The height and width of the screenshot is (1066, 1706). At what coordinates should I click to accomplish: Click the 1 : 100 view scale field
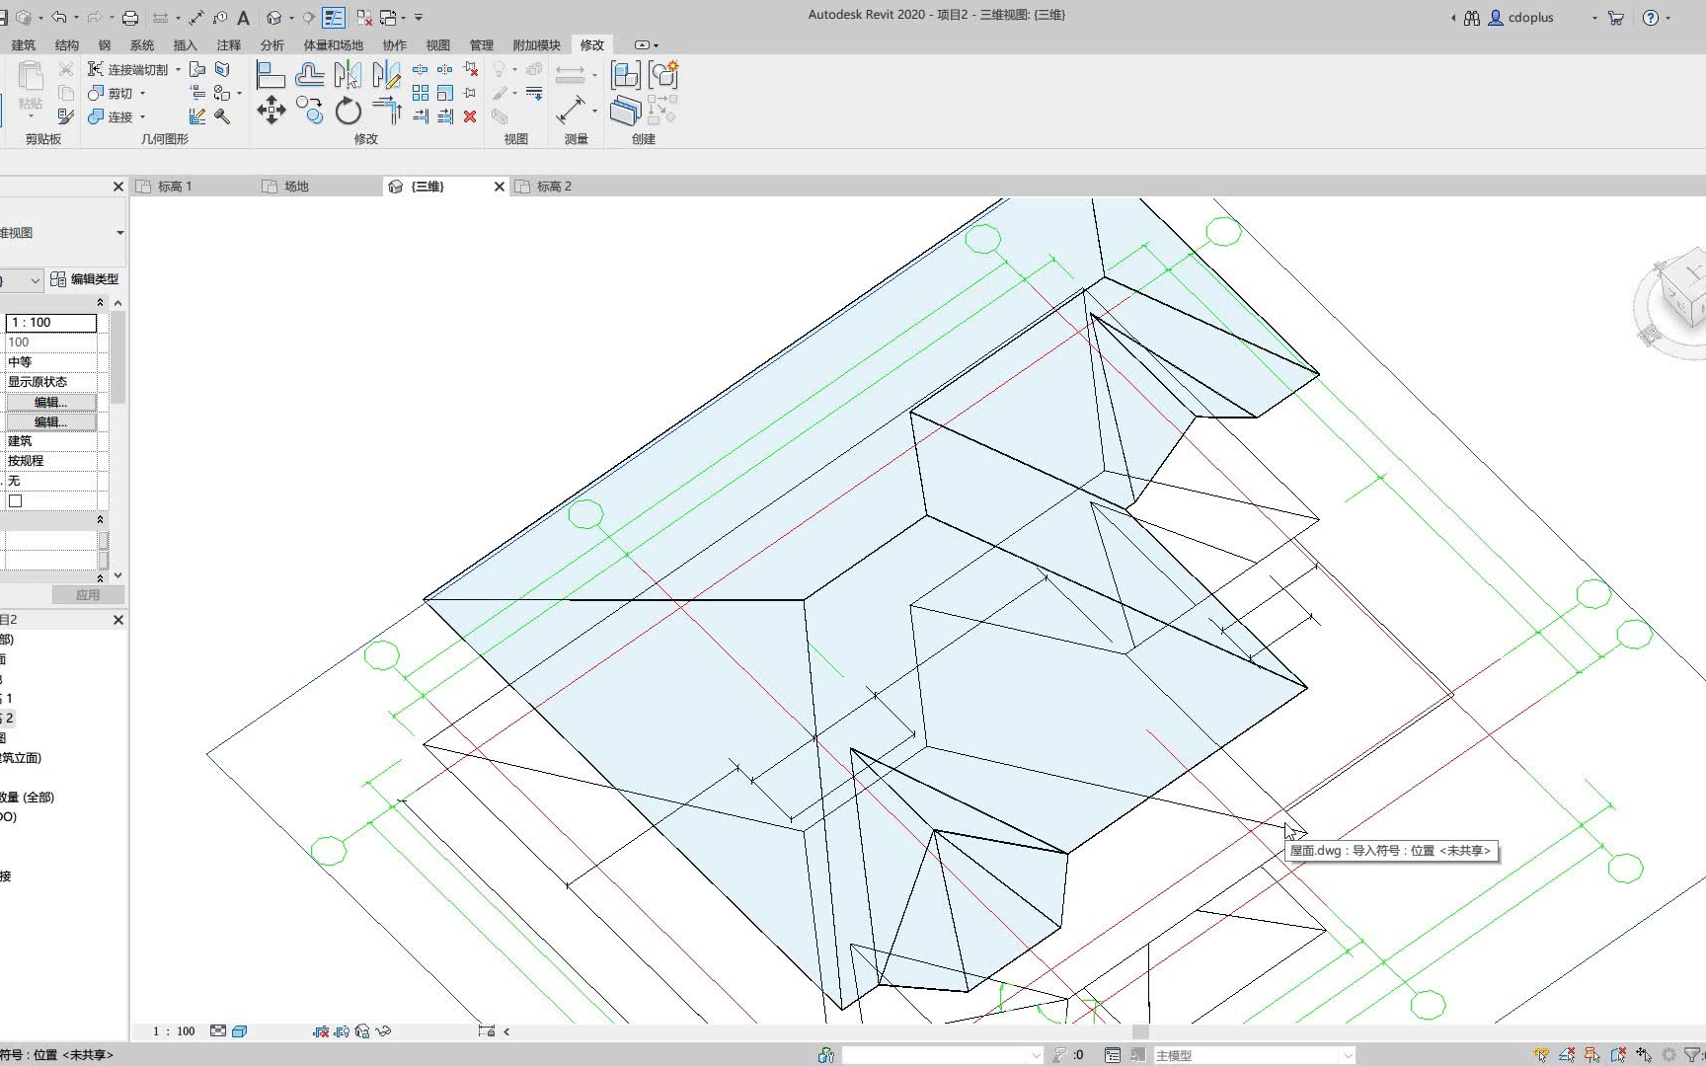tap(51, 323)
